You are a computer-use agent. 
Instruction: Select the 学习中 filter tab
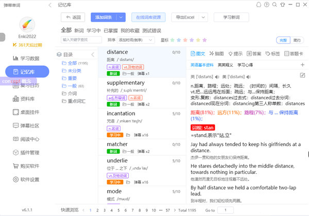tap(94, 30)
